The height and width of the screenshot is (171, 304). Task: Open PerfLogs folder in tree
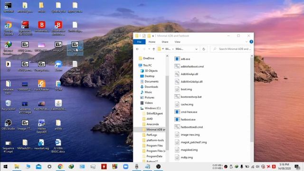pyautogui.click(x=150, y=135)
